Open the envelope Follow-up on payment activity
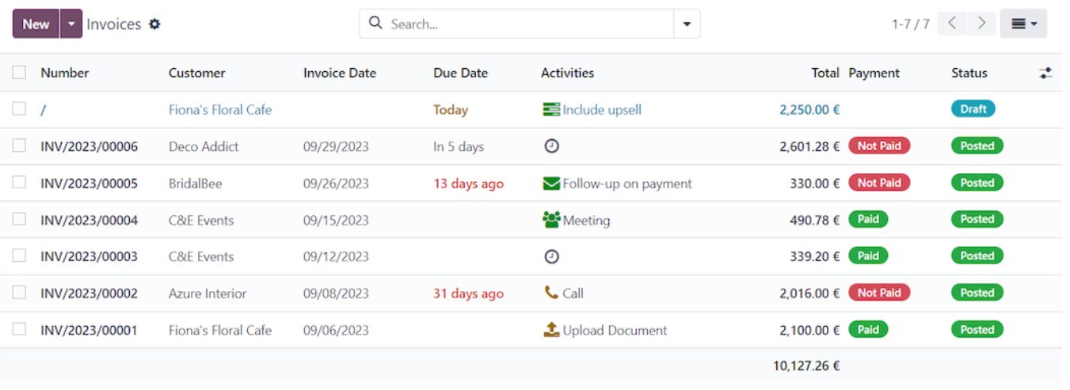This screenshot has height=390, width=1070. click(551, 184)
